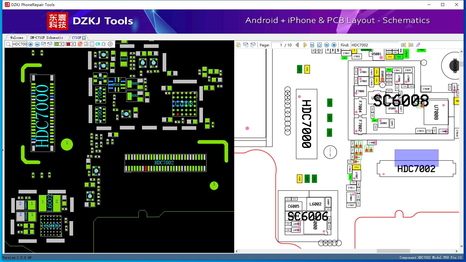Image resolution: width=466 pixels, height=262 pixels.
Task: Maximize the DZKJ PhoneRepair Tools window
Action: point(443,5)
